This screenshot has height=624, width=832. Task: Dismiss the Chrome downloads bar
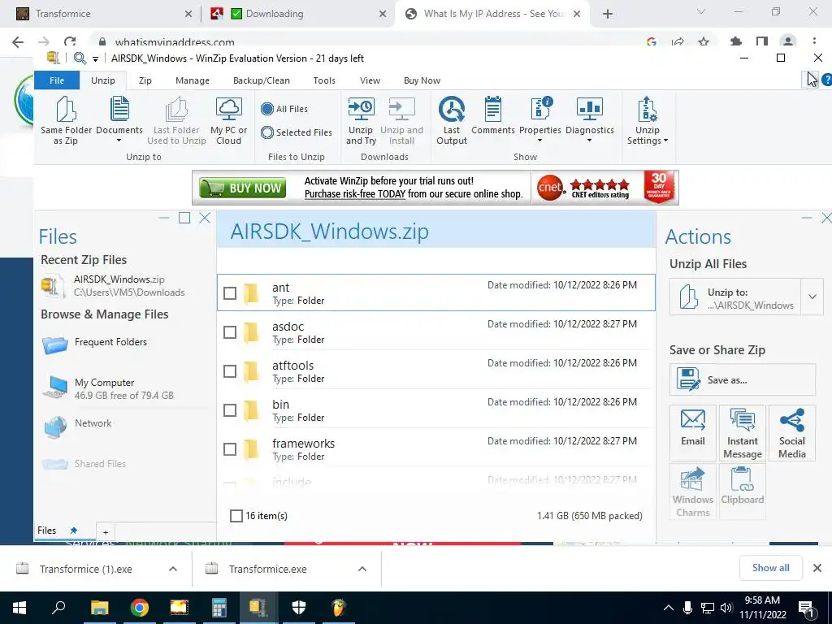point(817,568)
